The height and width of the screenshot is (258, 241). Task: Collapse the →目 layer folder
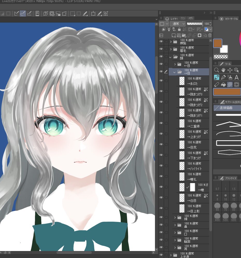point(174,72)
